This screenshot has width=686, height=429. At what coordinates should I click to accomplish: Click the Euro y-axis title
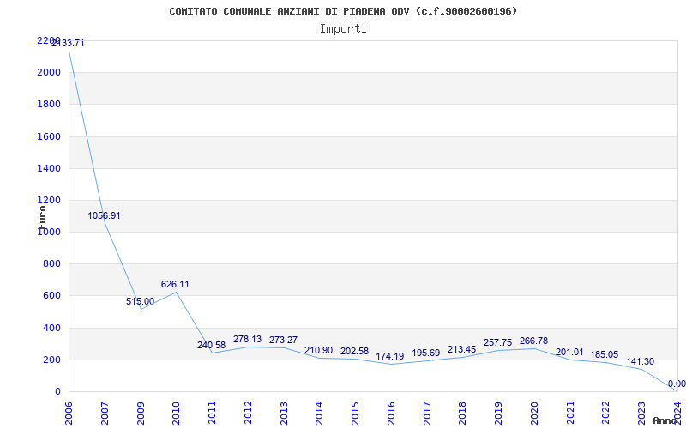[42, 217]
